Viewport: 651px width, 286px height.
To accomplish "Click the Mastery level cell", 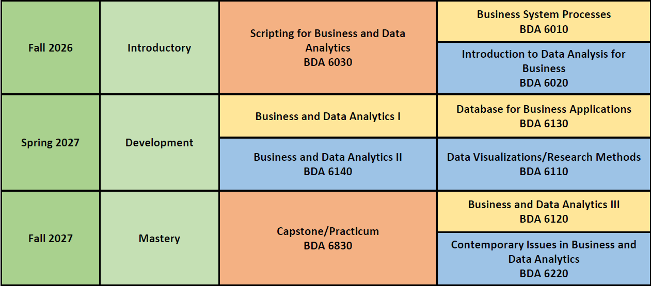I will [159, 239].
